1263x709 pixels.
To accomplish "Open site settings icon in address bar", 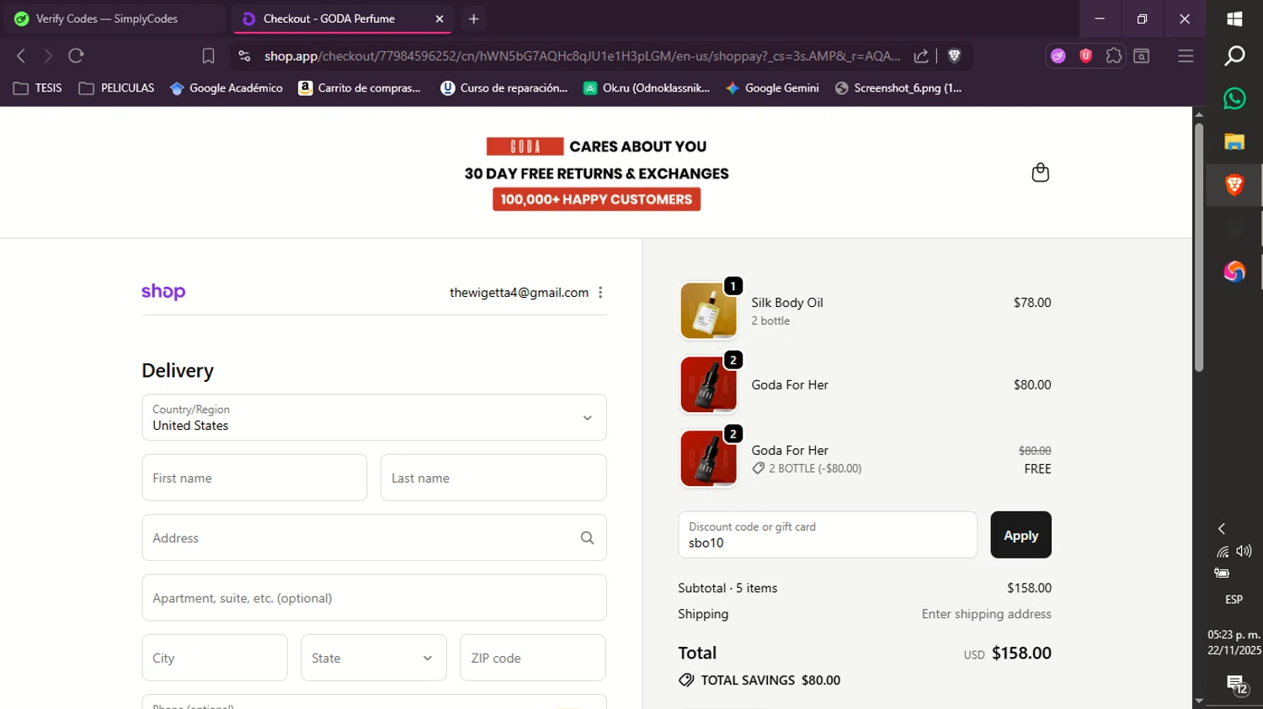I will tap(244, 56).
